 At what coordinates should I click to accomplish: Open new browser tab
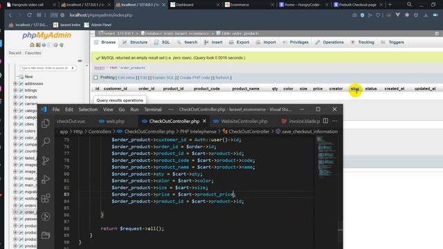click(390, 5)
